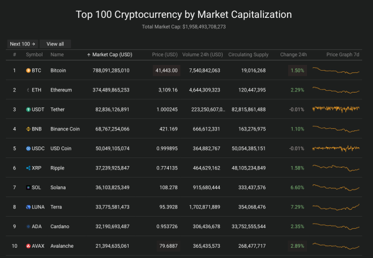The height and width of the screenshot is (258, 373).
Task: Sort by Volume 24h (USD) column
Action: click(x=203, y=55)
